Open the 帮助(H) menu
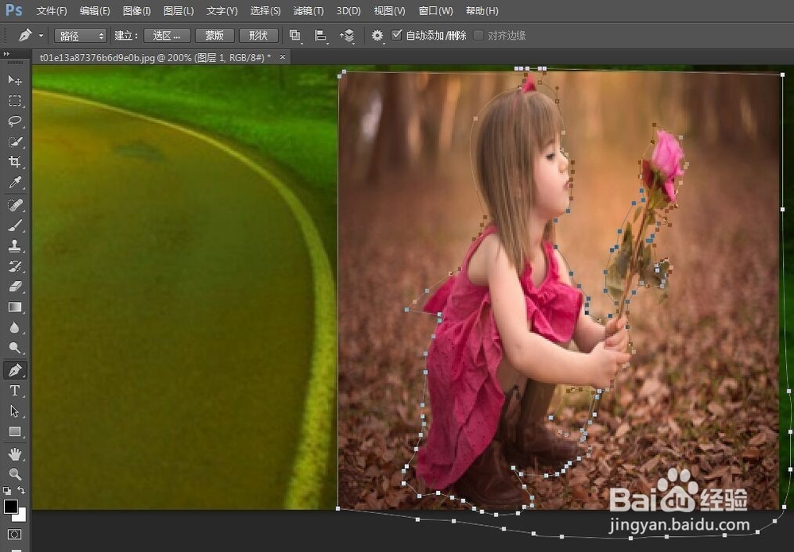This screenshot has width=794, height=552. click(482, 10)
